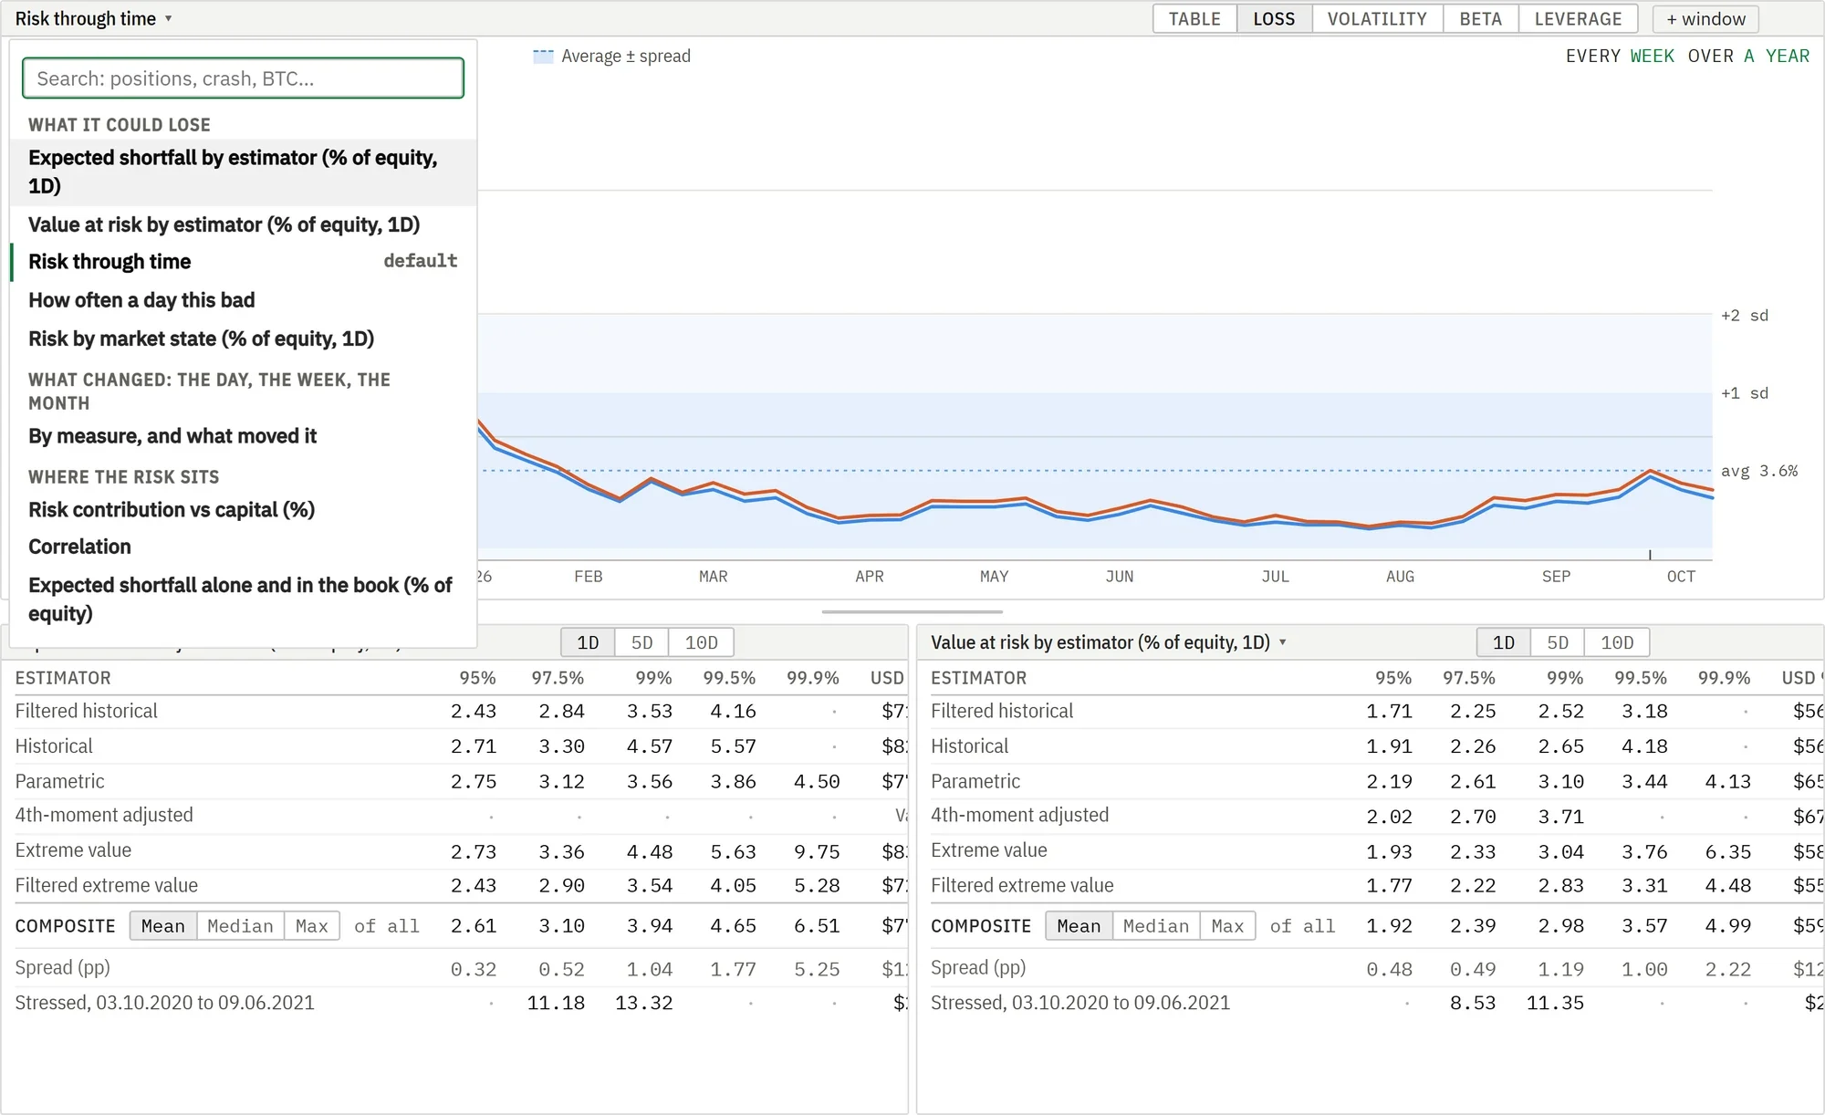1825x1115 pixels.
Task: Select 5D horizon in the left panel
Action: click(641, 642)
